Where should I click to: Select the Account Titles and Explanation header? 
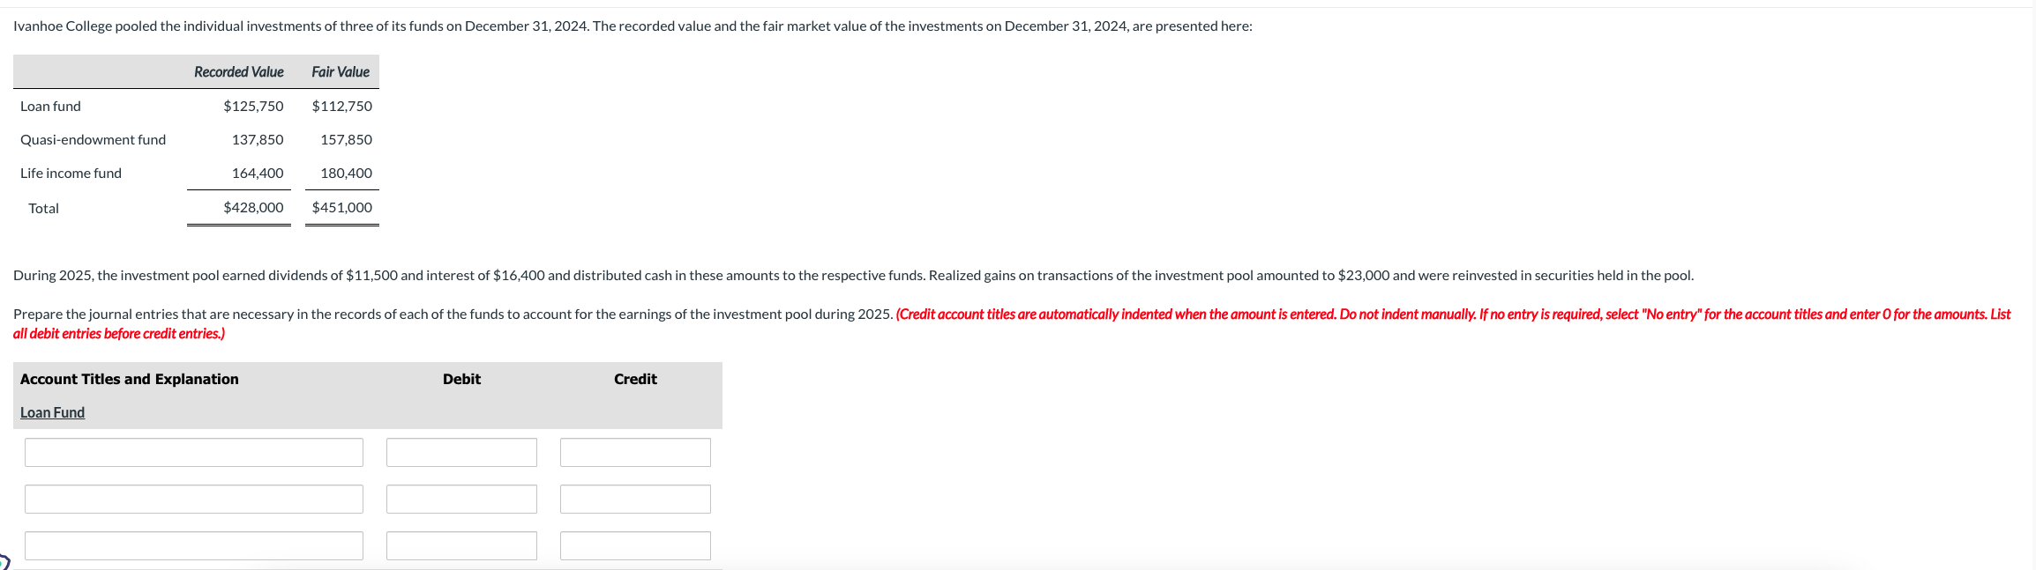[x=129, y=379]
